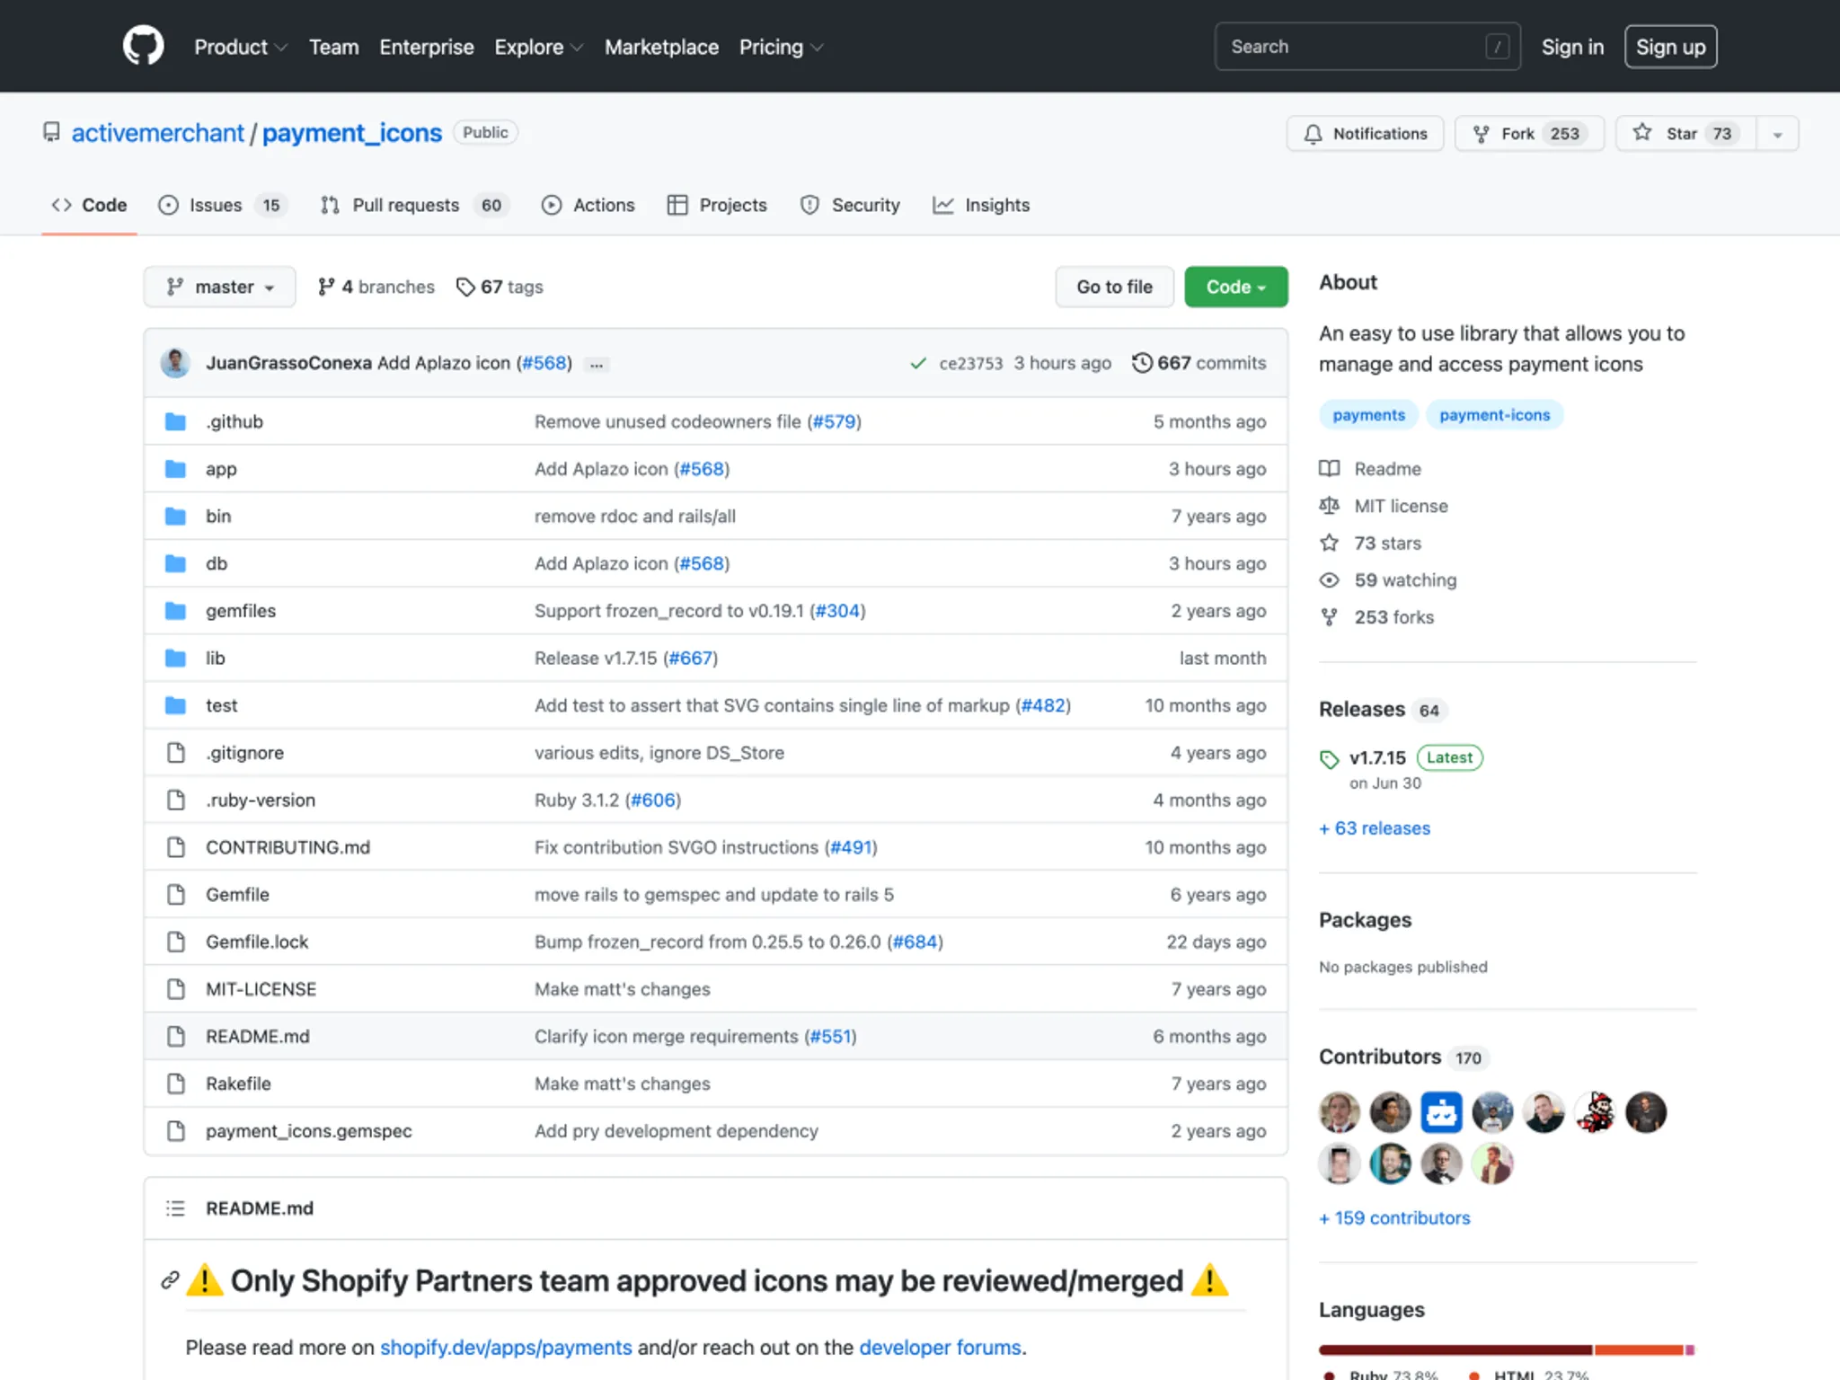The width and height of the screenshot is (1840, 1380).
Task: Open the master branch dropdown
Action: point(219,287)
